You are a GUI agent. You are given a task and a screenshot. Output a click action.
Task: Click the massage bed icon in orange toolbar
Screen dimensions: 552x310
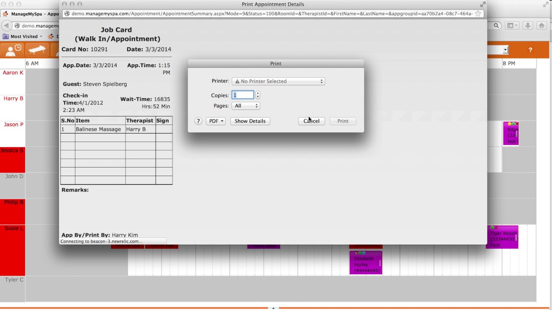(37, 50)
